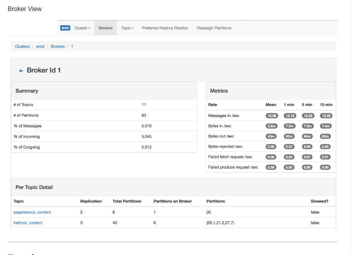Click the % of Messages value 5.016
This screenshot has height=255, width=354.
pyautogui.click(x=147, y=126)
